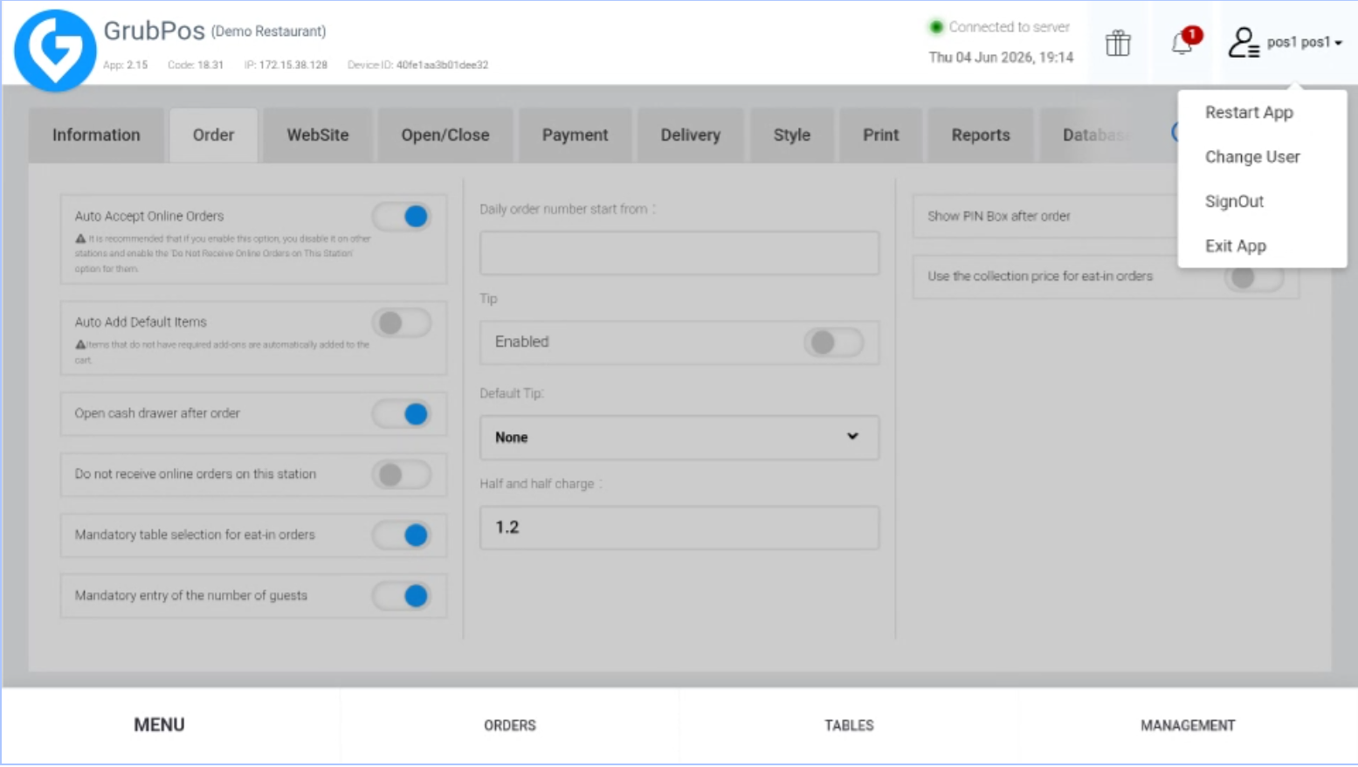Click the warning icon under Auto Add Default Items

point(80,344)
